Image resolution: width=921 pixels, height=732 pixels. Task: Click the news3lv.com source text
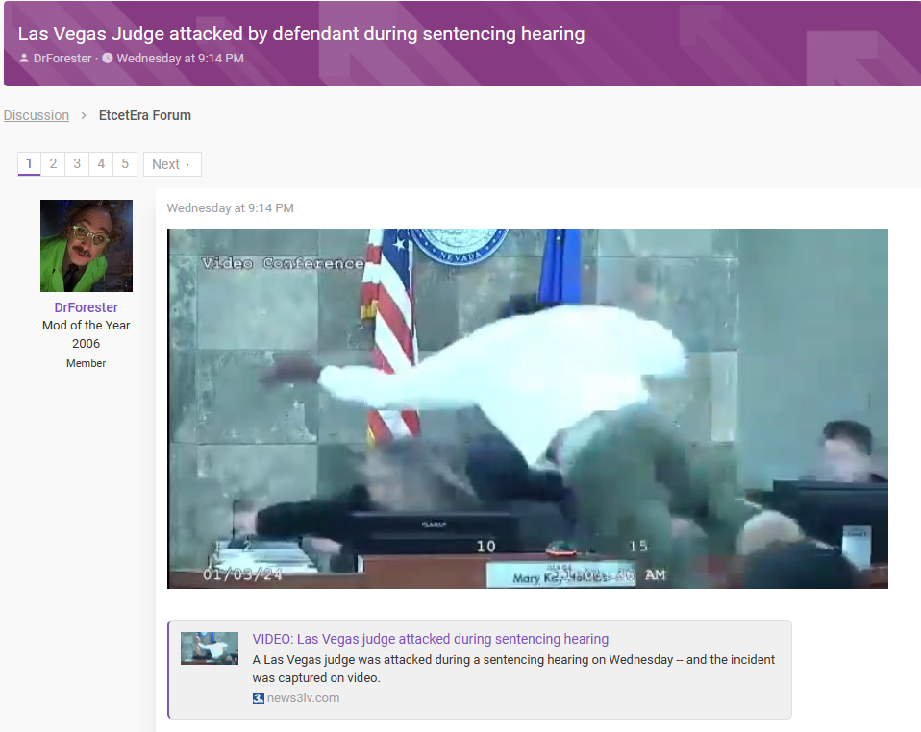pos(303,698)
